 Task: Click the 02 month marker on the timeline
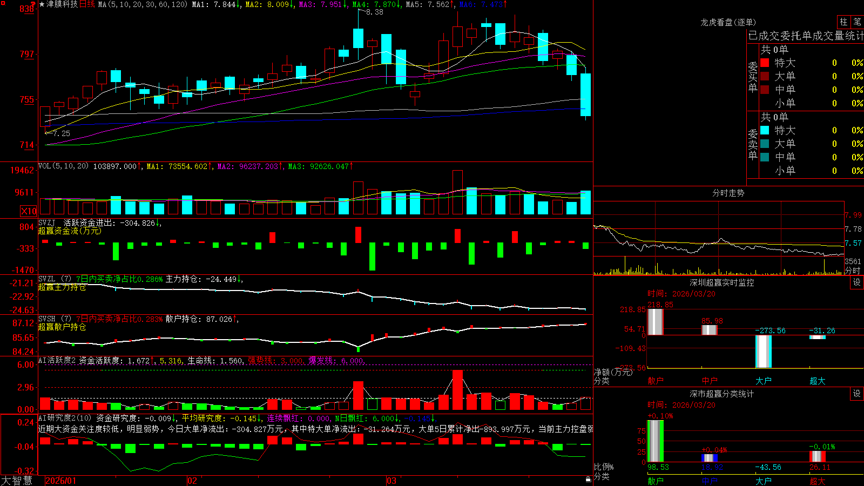coord(192,481)
